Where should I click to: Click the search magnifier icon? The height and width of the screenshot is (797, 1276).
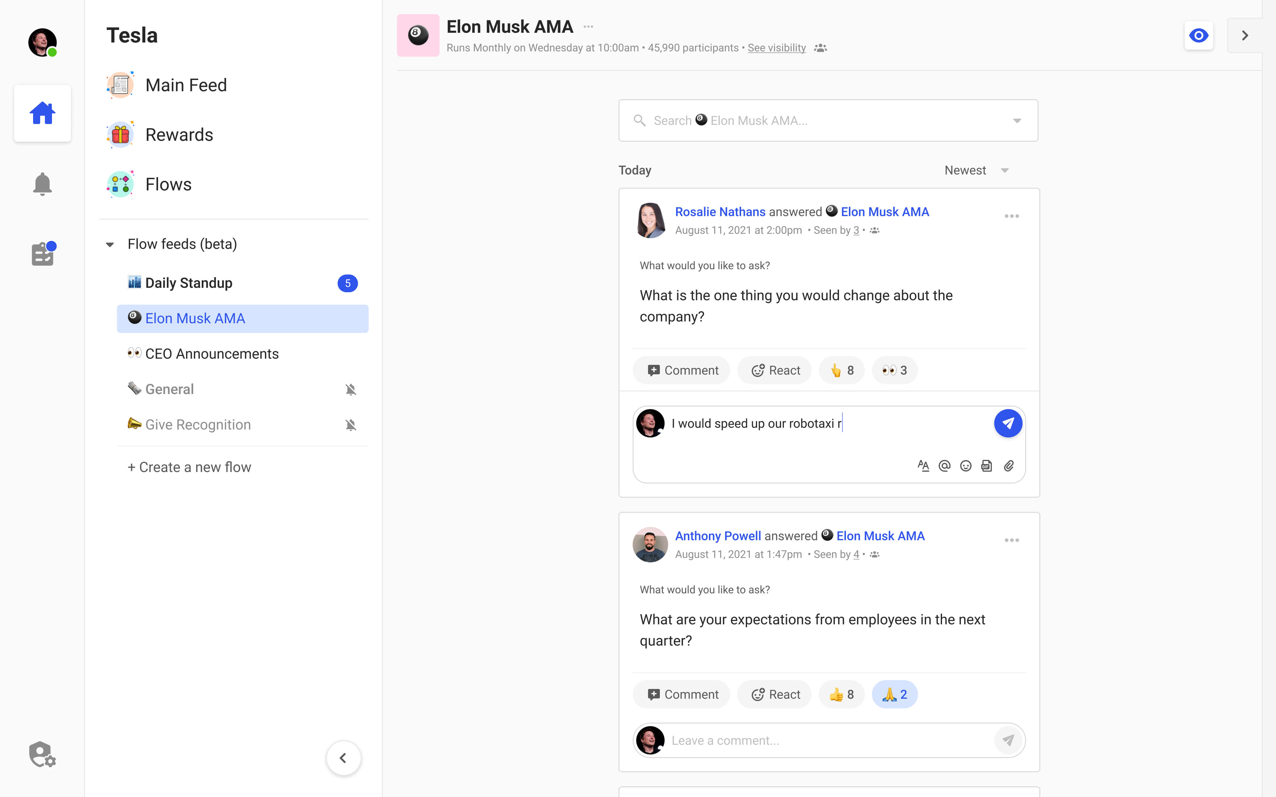(x=639, y=121)
